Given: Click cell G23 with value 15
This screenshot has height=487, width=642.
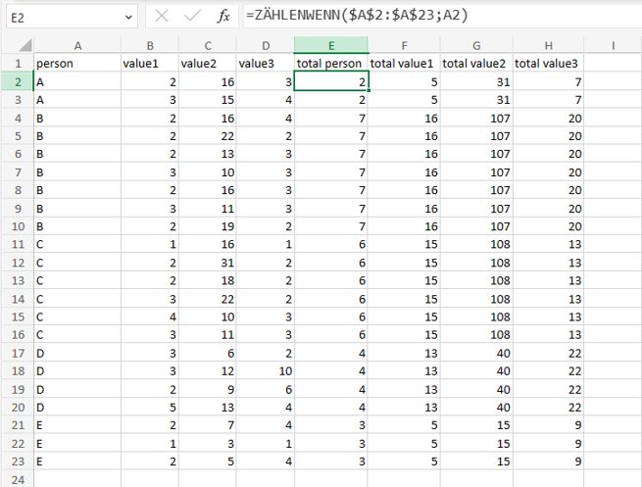Looking at the screenshot, I should click(476, 462).
